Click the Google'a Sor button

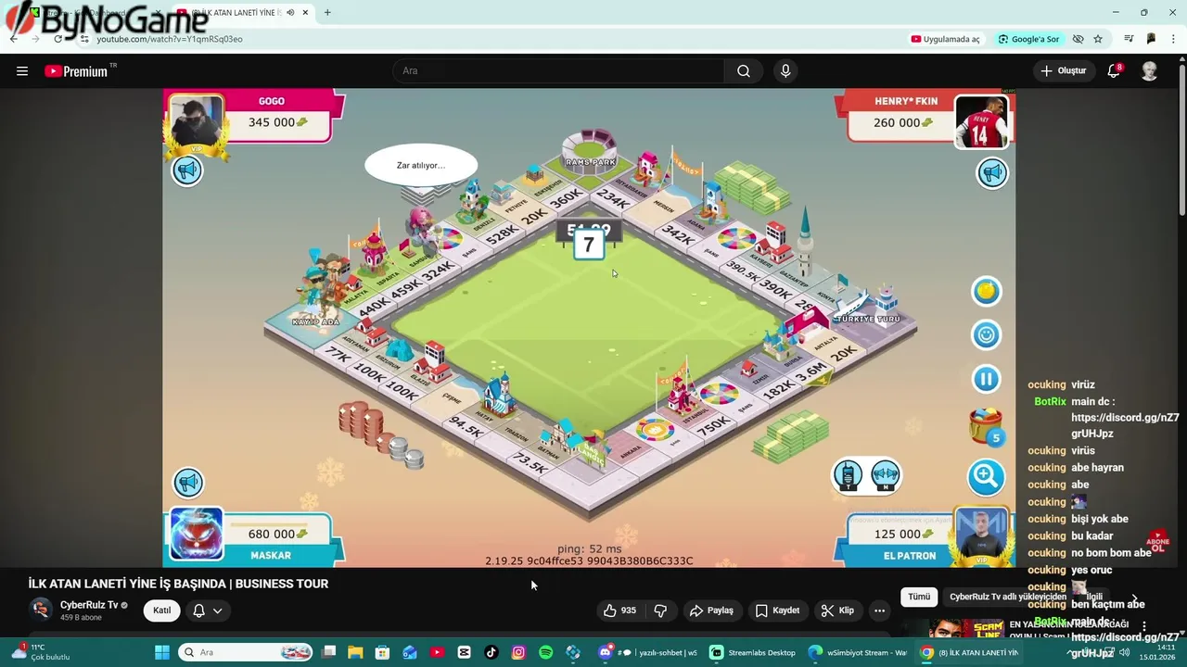(1028, 39)
